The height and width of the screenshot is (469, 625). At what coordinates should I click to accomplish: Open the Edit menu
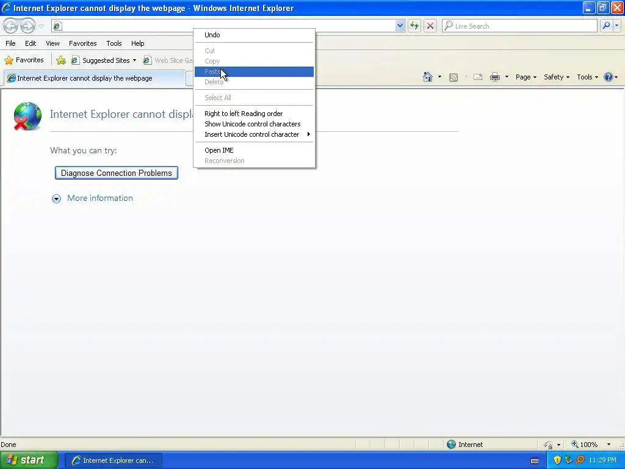coord(31,43)
